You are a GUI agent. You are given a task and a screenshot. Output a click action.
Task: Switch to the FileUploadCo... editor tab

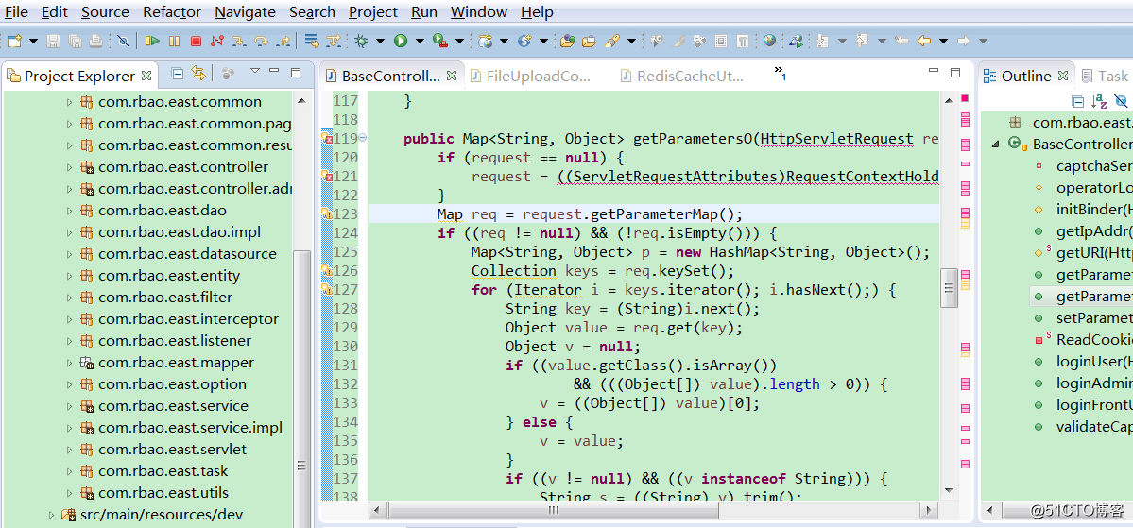(531, 76)
